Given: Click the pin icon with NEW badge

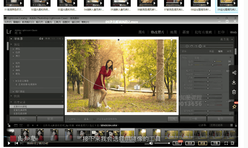Looking at the screenshot, I should coord(234,107).
